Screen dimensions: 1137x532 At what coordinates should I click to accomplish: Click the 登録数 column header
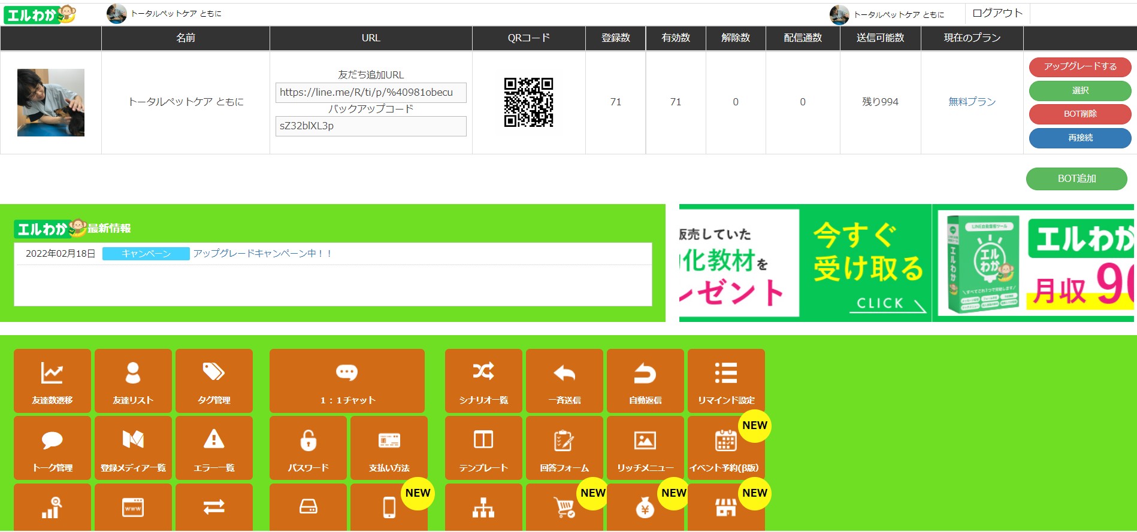(616, 38)
